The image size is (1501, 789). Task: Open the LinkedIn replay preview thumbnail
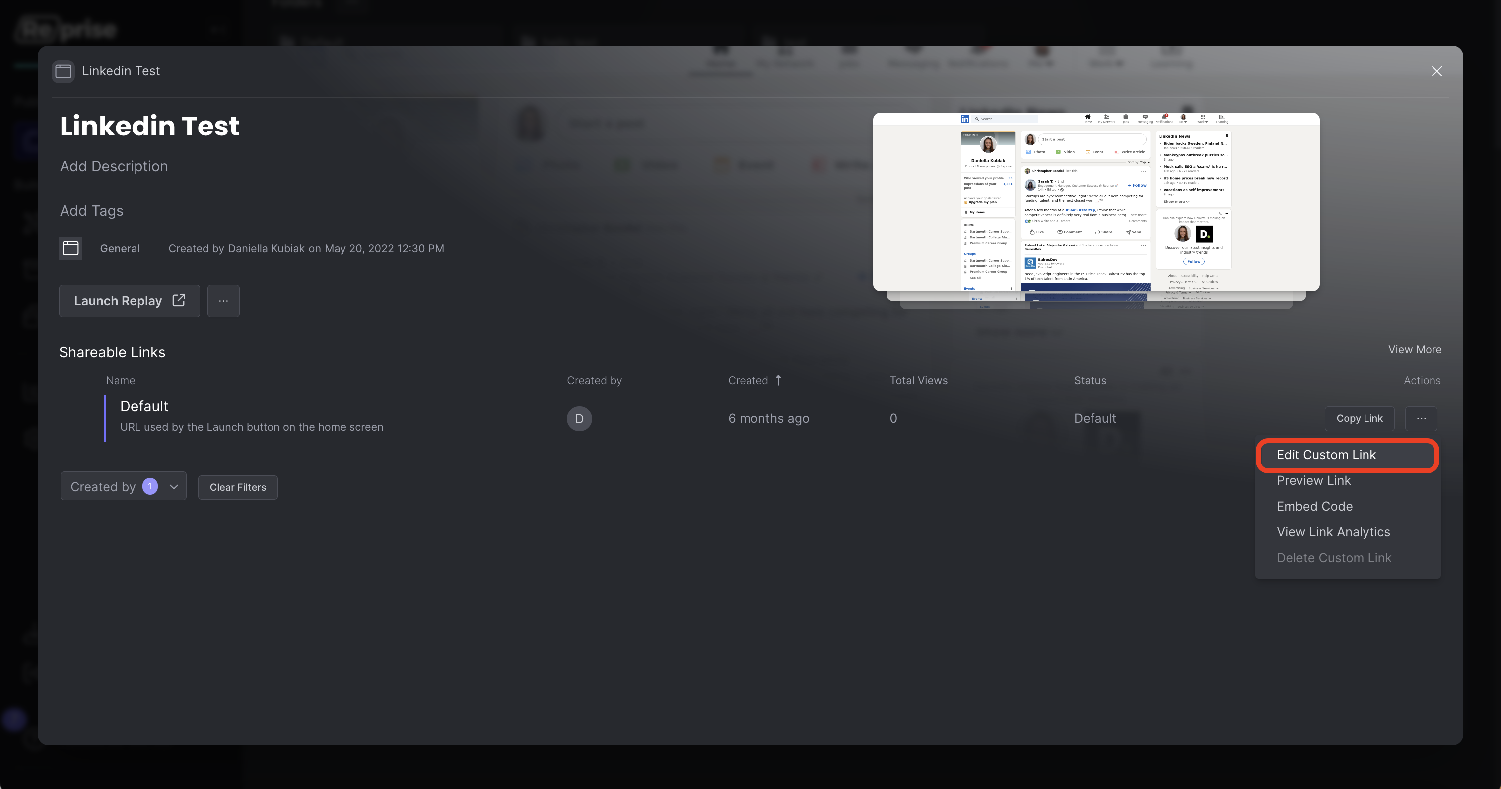1096,202
